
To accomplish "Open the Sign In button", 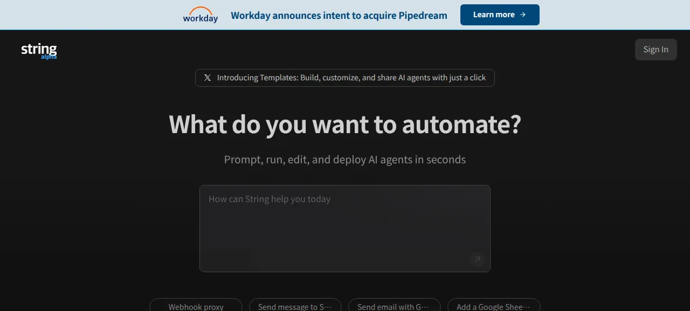I will tap(655, 50).
